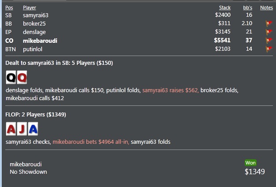Open note flag for broker25
The image size is (276, 187).
pyautogui.click(x=269, y=23)
